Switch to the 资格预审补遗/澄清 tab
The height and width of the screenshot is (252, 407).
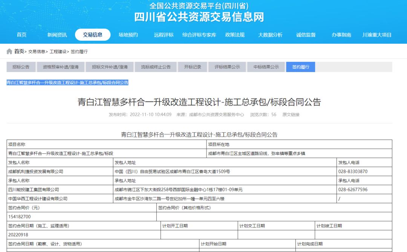63,66
